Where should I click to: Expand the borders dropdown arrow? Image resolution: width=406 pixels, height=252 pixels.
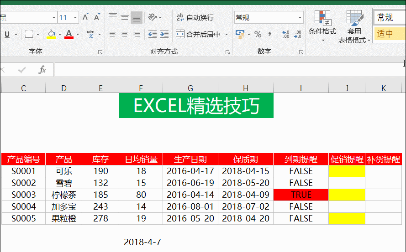click(38, 34)
